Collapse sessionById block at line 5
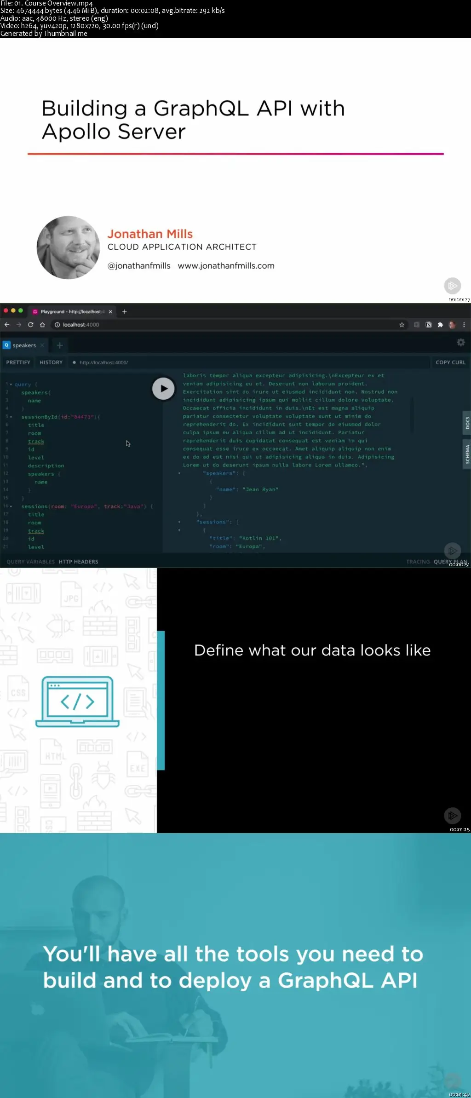The width and height of the screenshot is (471, 1098). click(11, 417)
